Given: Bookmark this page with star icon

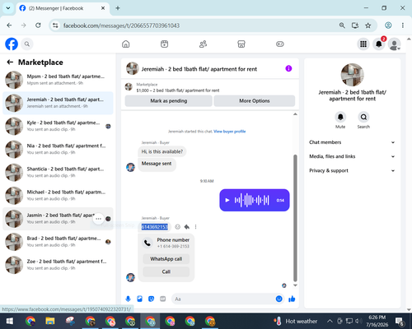Looking at the screenshot, I should 368,25.
